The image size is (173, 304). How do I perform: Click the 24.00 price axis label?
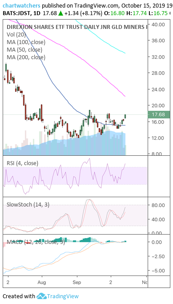pyautogui.click(x=159, y=89)
